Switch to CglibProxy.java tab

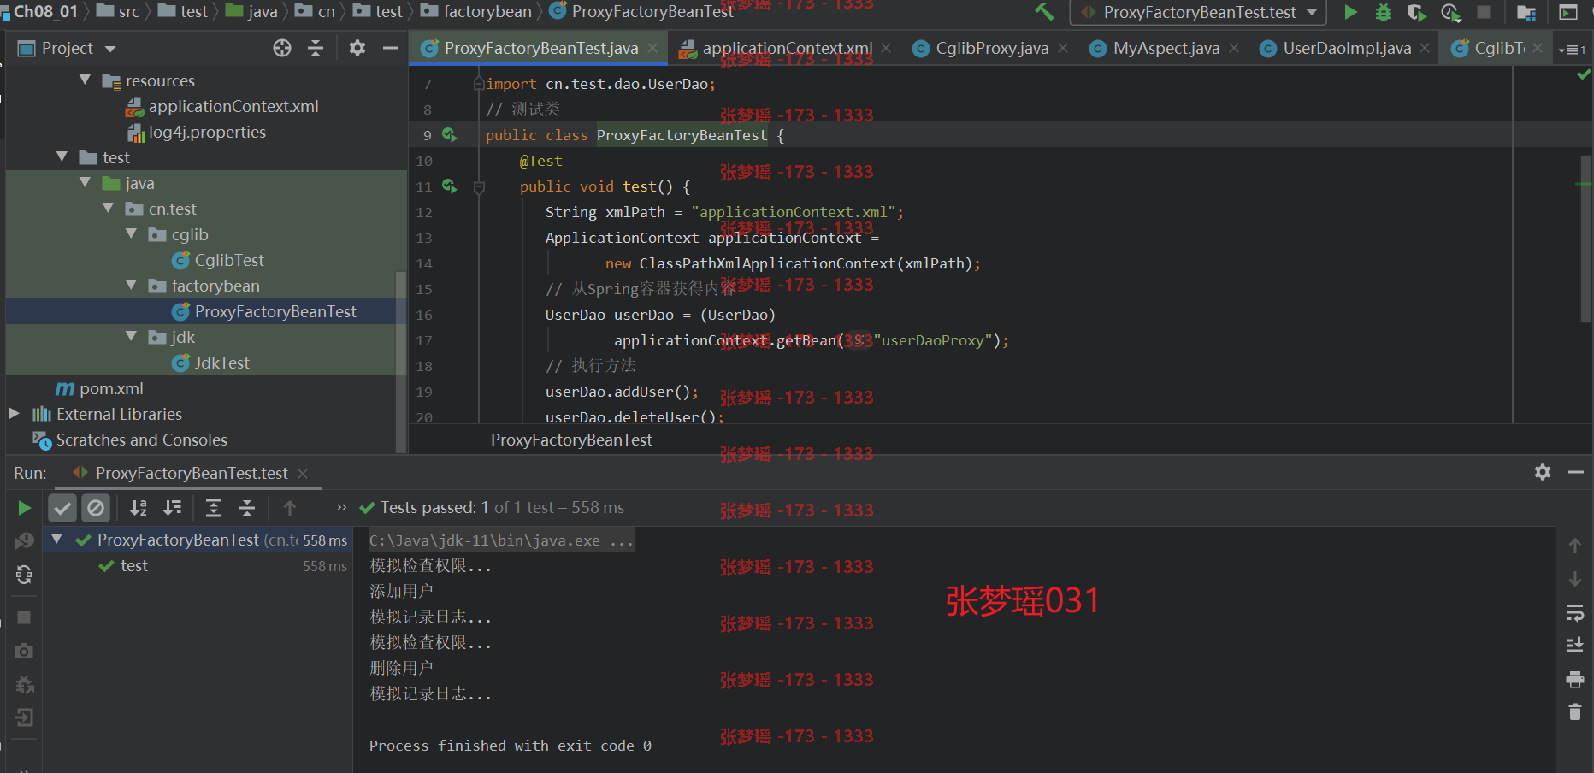point(991,49)
